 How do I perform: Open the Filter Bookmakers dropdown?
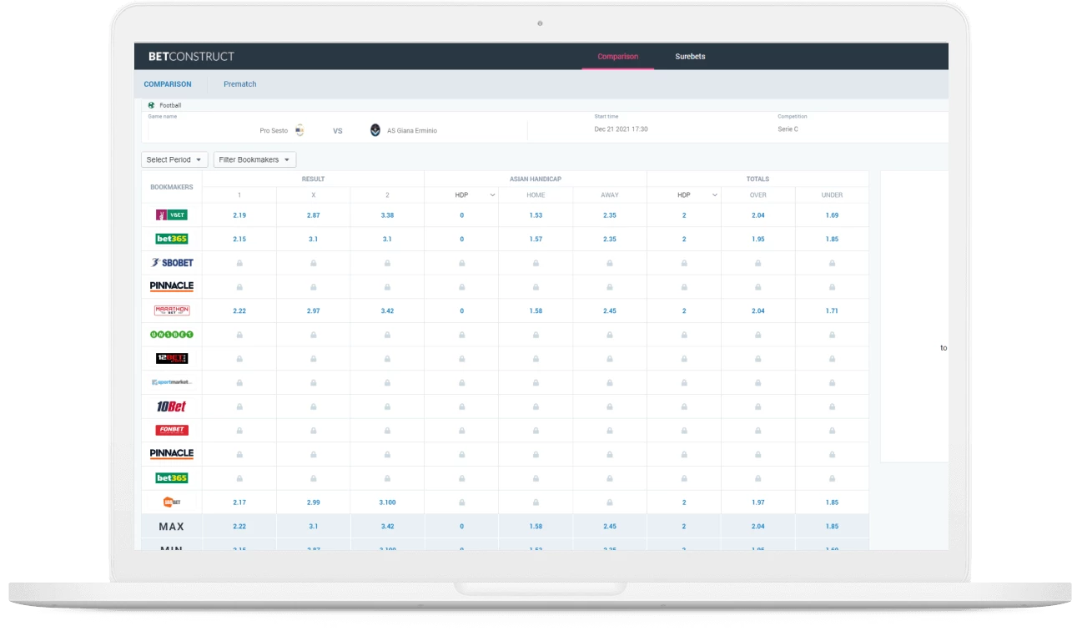coord(254,159)
